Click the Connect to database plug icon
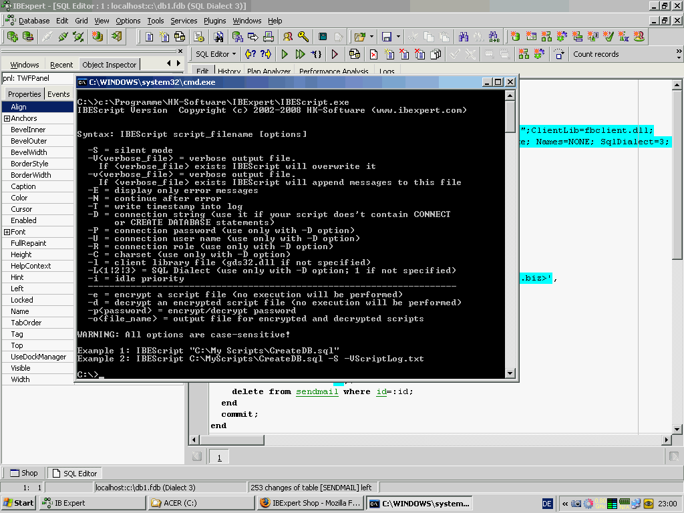684x513 pixels. pyautogui.click(x=47, y=37)
